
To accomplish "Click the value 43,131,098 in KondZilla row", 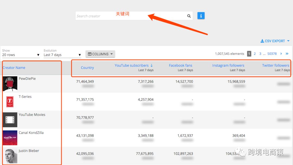I will tap(85, 136).
